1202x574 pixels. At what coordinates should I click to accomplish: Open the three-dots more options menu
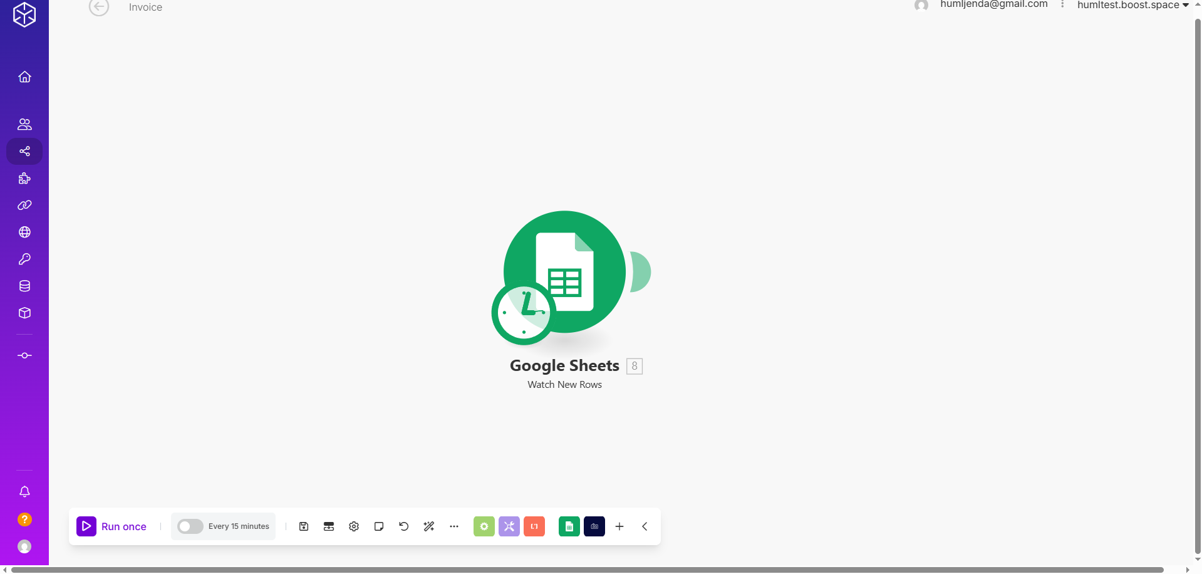click(454, 526)
